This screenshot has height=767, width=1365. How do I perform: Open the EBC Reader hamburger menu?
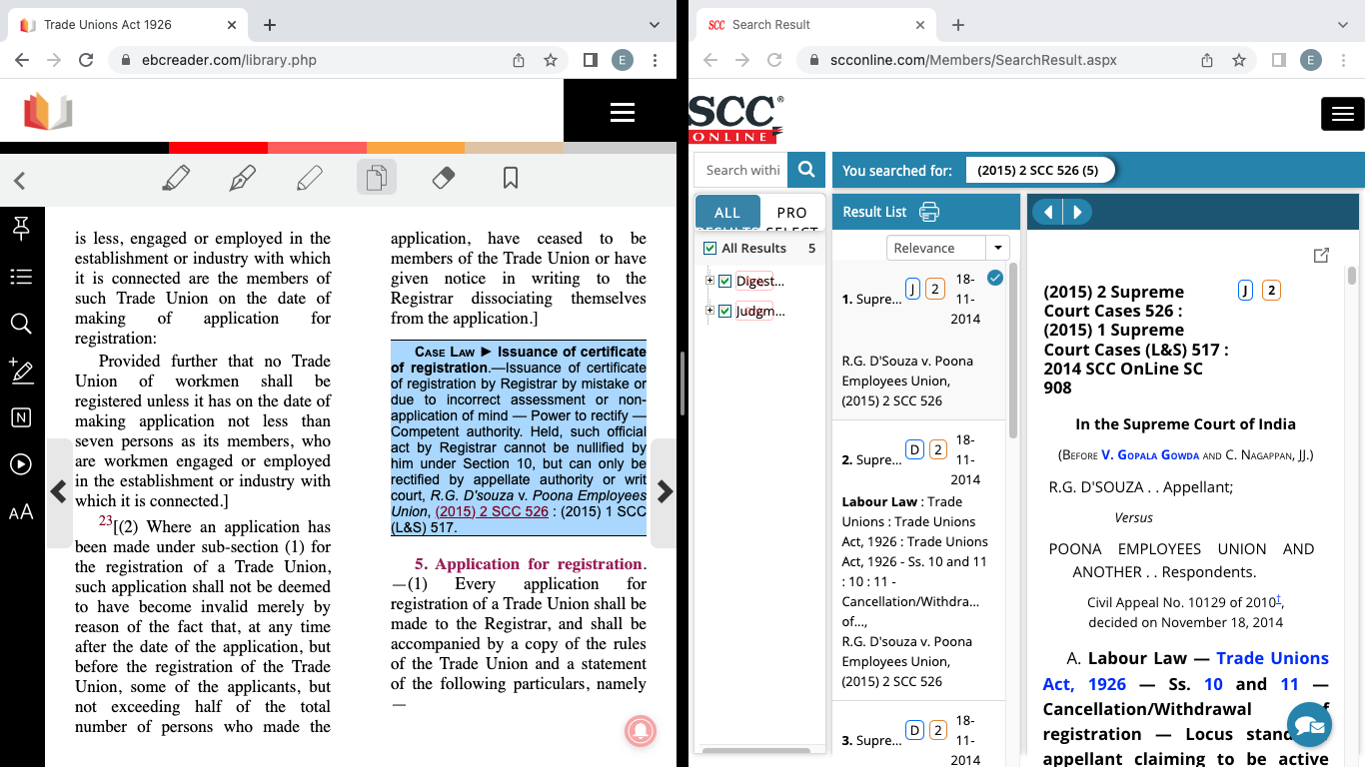click(x=623, y=113)
